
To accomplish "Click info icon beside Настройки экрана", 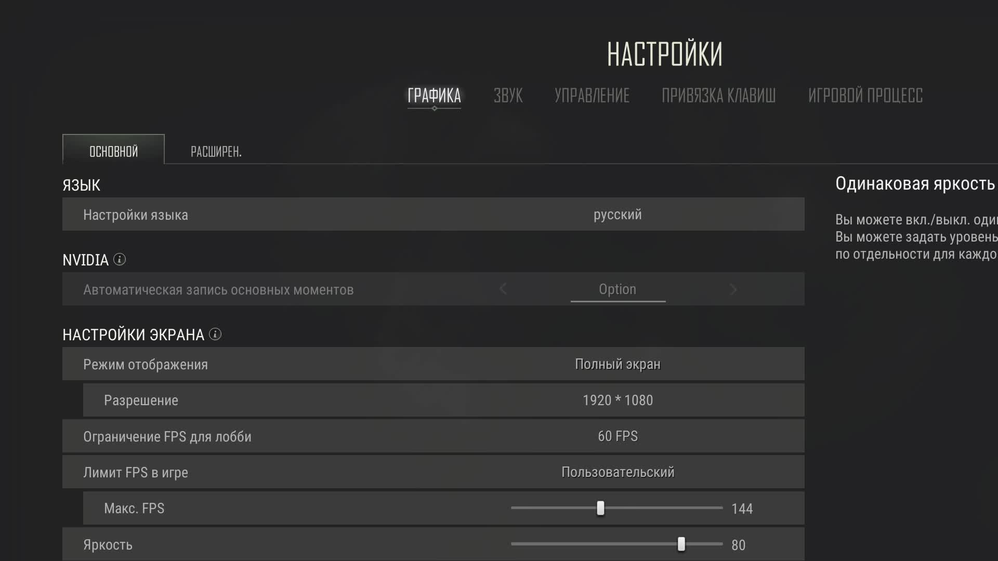I will tap(215, 334).
